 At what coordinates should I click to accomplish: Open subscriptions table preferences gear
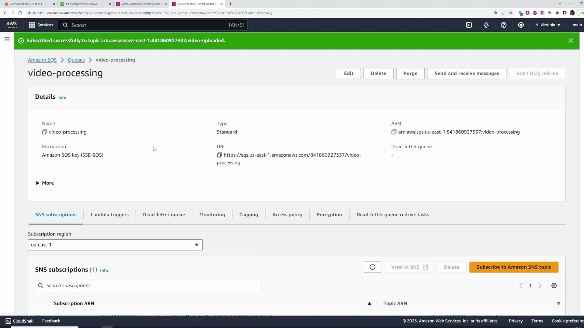pos(554,285)
